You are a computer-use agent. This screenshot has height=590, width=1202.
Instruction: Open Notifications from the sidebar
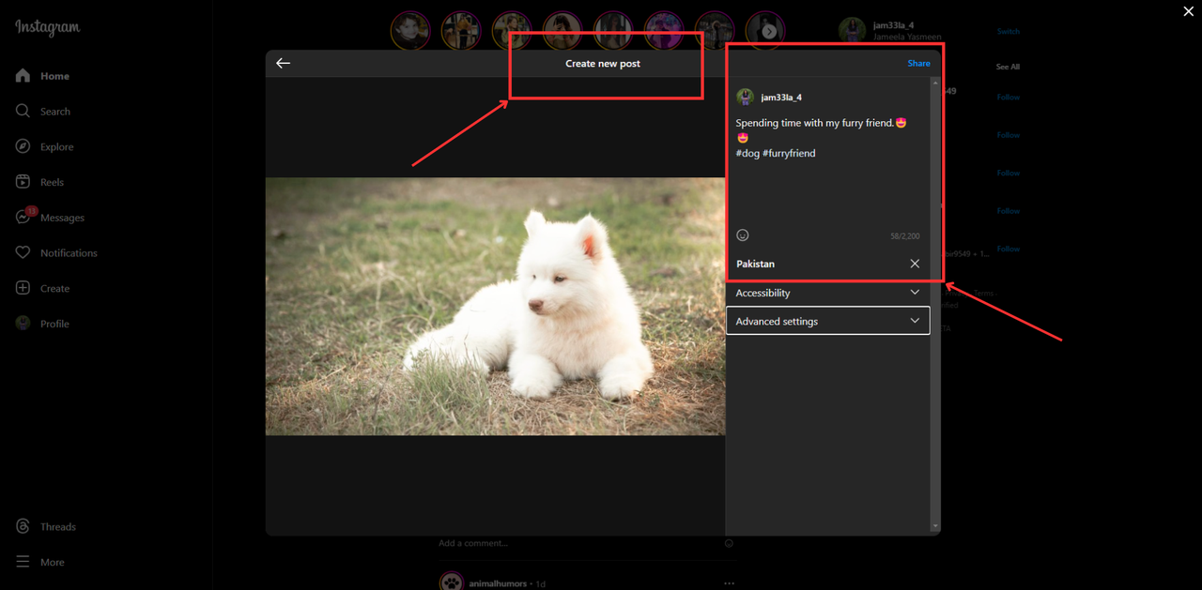(56, 253)
